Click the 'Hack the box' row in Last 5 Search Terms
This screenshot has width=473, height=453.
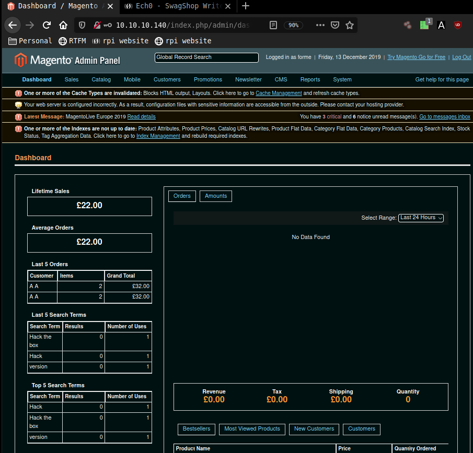[89, 341]
